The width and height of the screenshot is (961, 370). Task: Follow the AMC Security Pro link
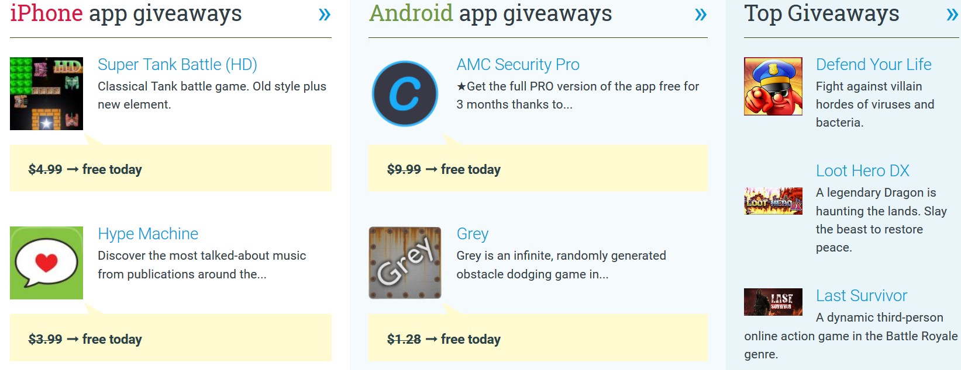[518, 64]
